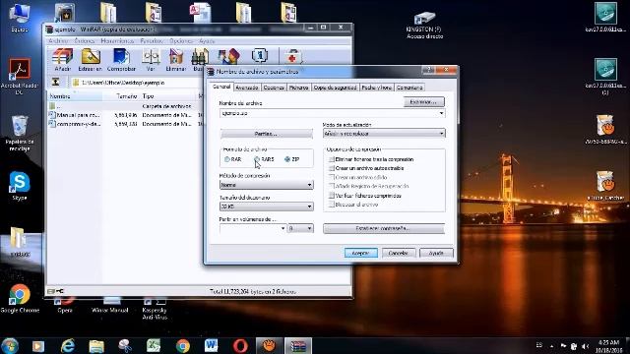
Task: Click the Perfiles... button
Action: point(267,134)
